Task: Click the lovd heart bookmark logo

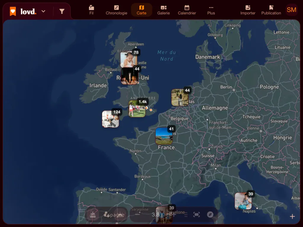Action: [13, 12]
